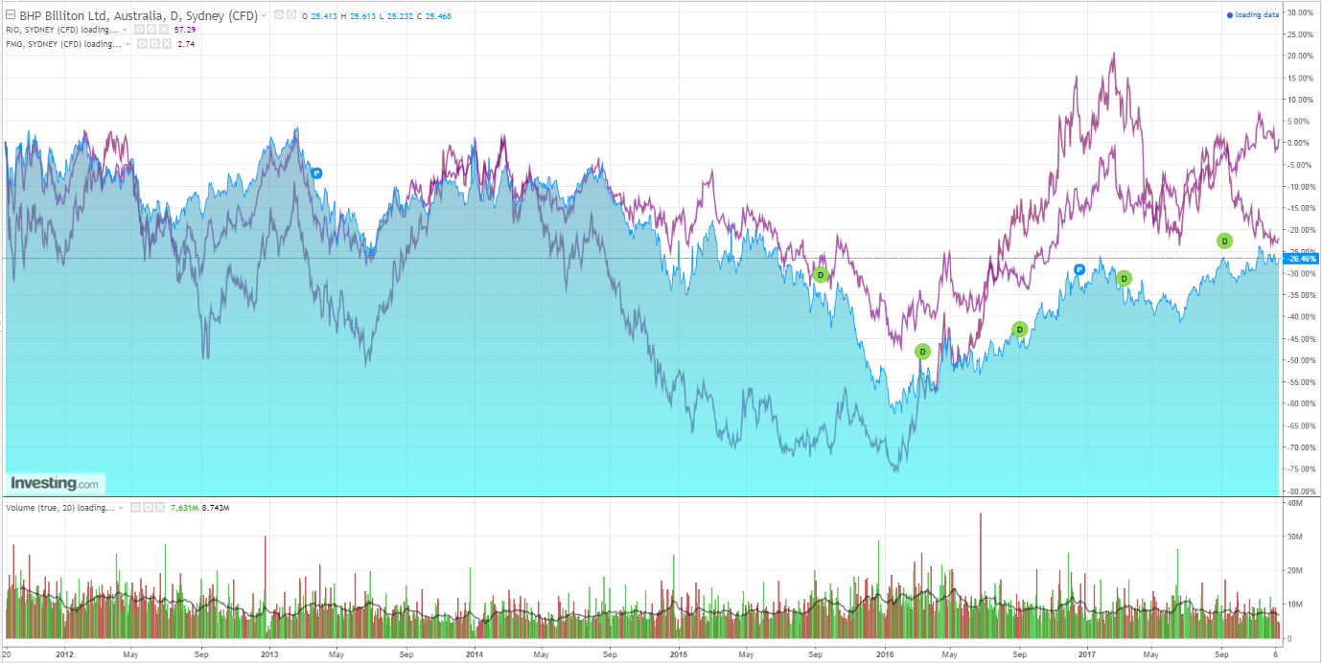Click the blue P marker near late 2016
Viewport: 1322px width, 663px height.
[x=1079, y=270]
